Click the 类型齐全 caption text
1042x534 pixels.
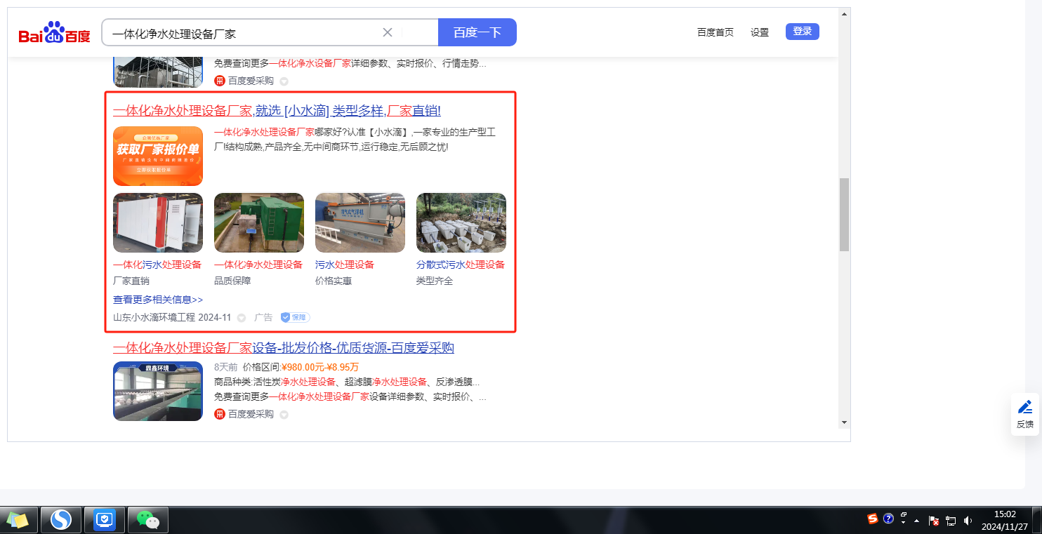click(435, 281)
